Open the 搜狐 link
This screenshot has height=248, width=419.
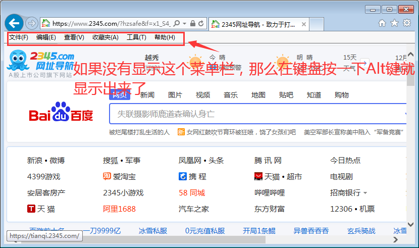coord(111,160)
